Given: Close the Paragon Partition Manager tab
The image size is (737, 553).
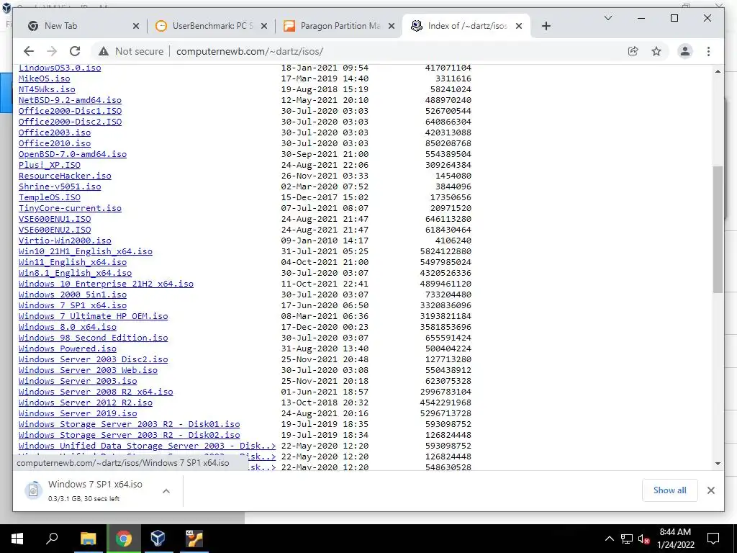Looking at the screenshot, I should [392, 26].
